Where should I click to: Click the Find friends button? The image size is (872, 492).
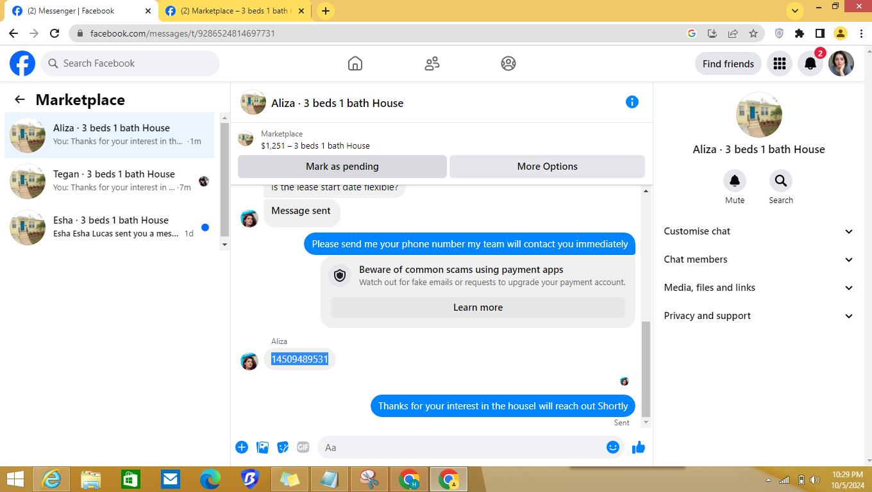pos(728,63)
